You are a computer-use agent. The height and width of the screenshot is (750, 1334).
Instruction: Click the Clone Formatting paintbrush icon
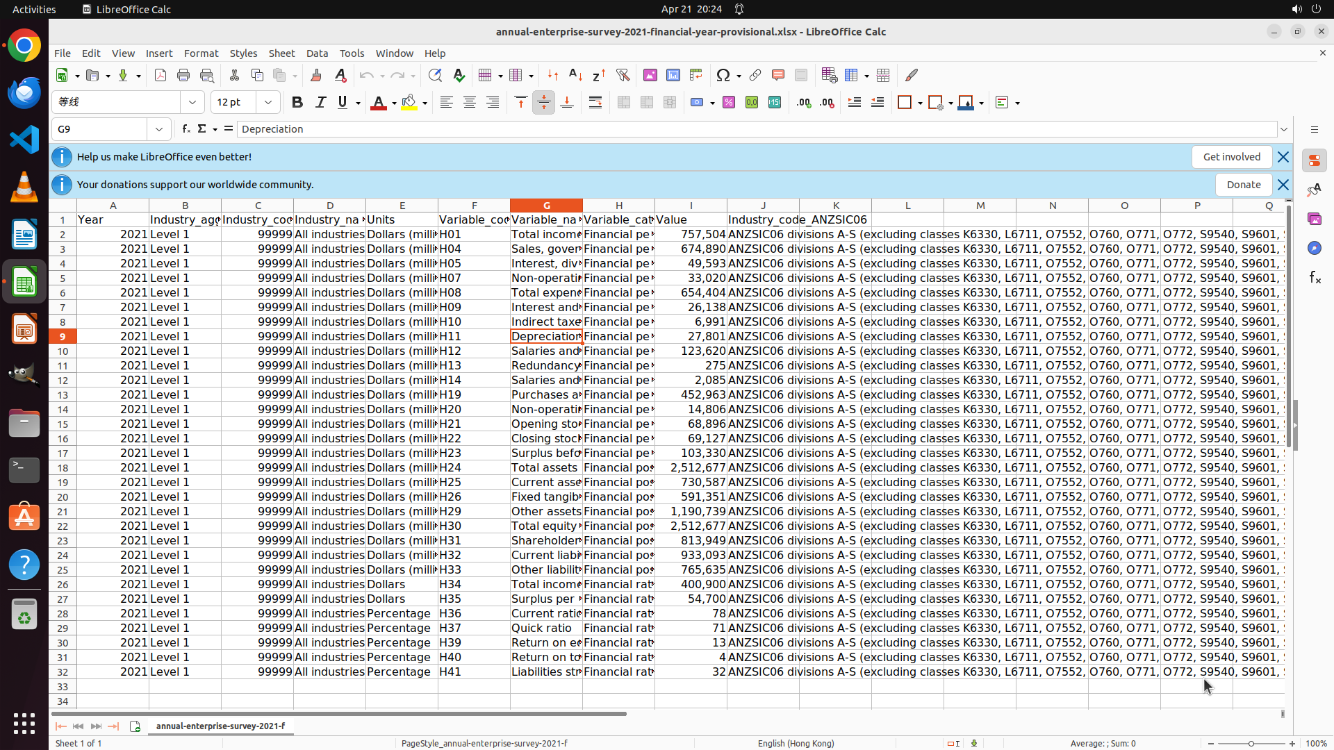pyautogui.click(x=316, y=75)
